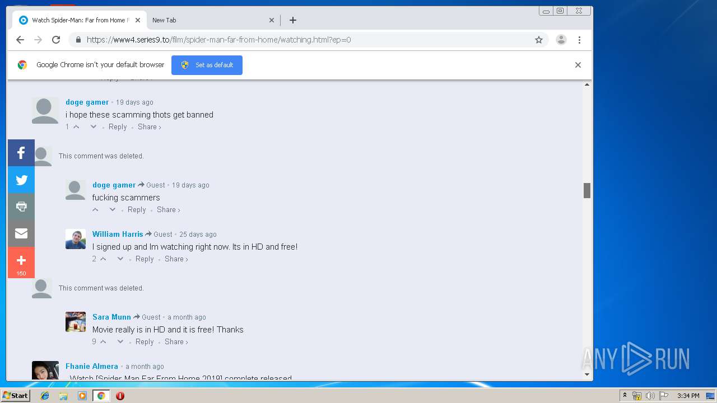Screen dimensions: 717x403
Task: Open Sara Munn's avatar
Action: coord(76,322)
